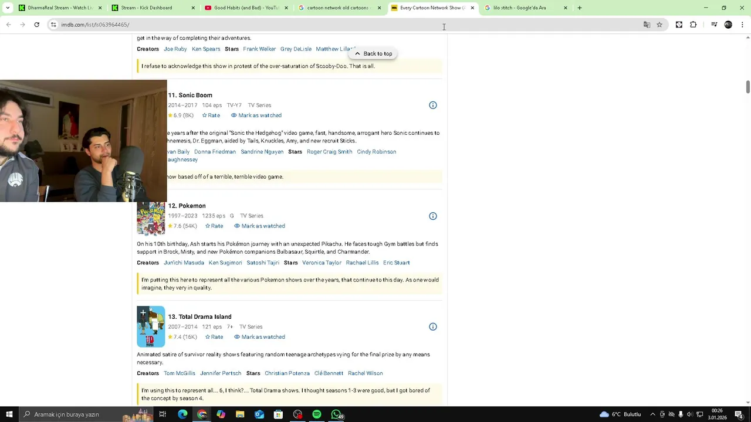Open browser extensions puzzle icon

[x=694, y=25]
